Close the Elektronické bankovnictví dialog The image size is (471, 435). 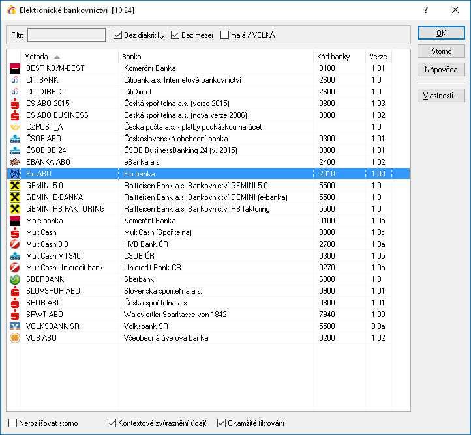click(455, 10)
